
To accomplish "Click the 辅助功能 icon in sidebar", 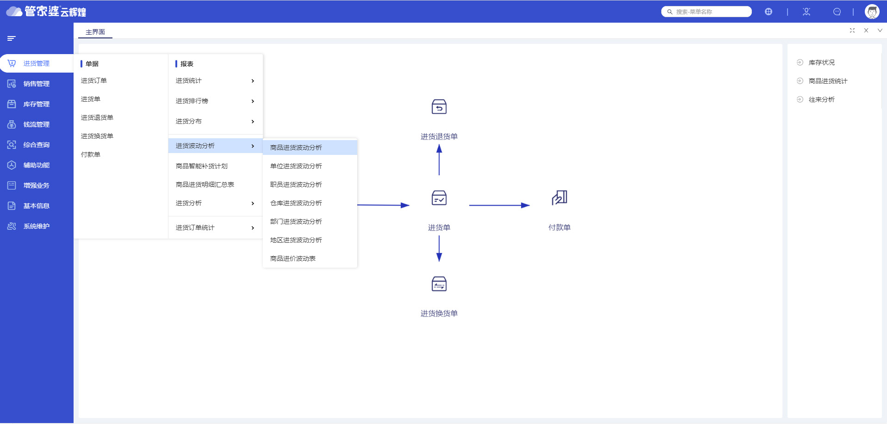I will (12, 165).
